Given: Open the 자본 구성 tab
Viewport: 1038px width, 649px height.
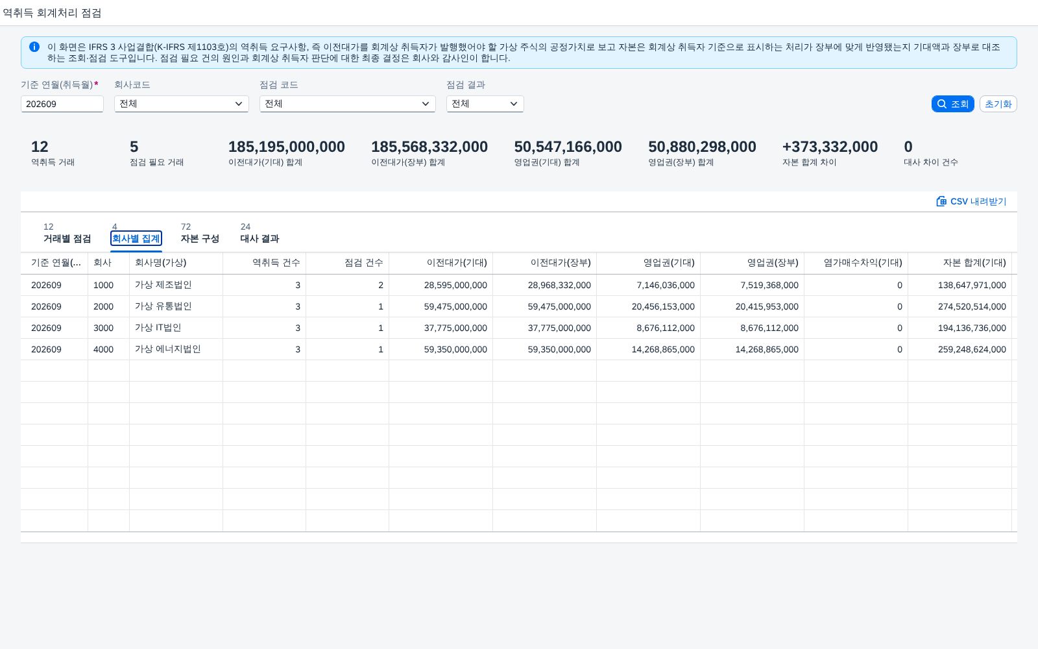Looking at the screenshot, I should (x=200, y=233).
